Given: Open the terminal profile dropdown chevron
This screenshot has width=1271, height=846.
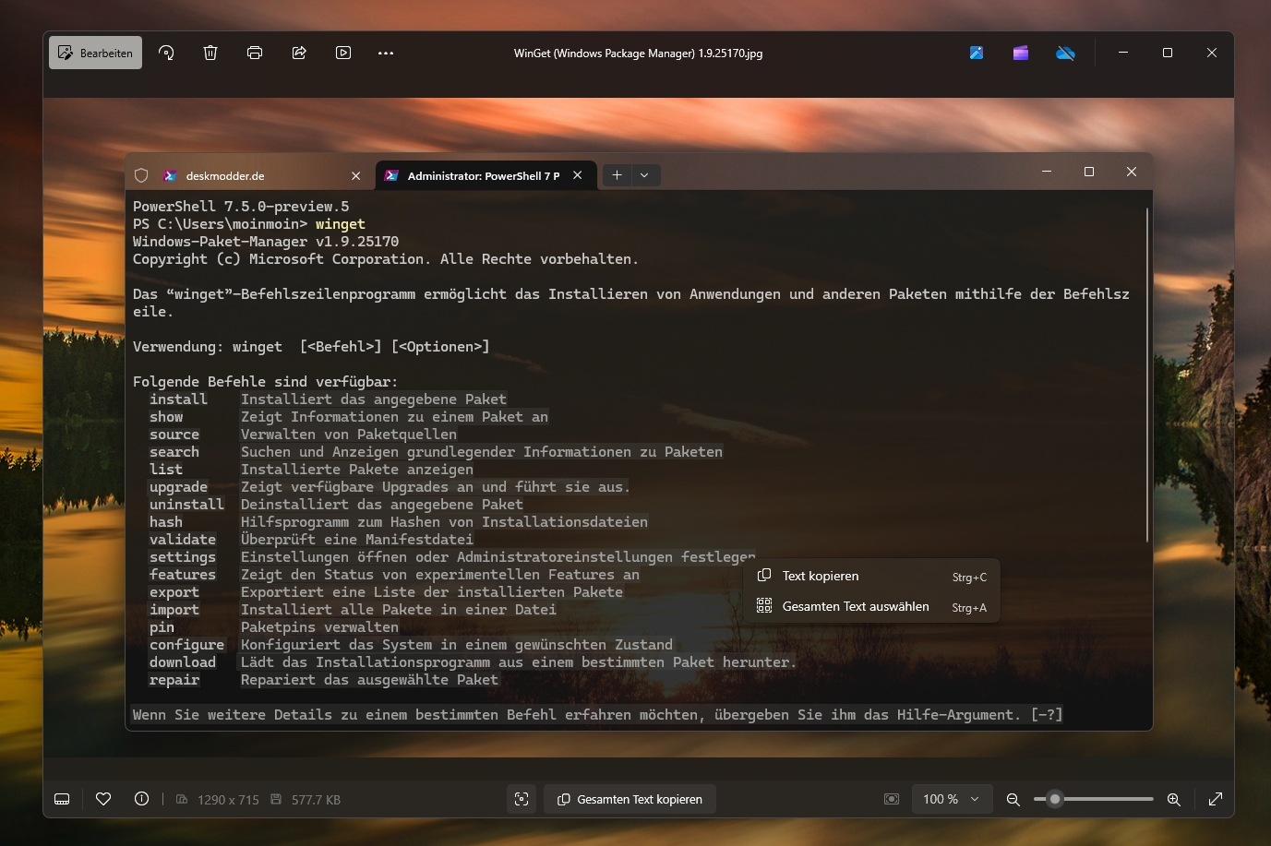Looking at the screenshot, I should pos(644,175).
